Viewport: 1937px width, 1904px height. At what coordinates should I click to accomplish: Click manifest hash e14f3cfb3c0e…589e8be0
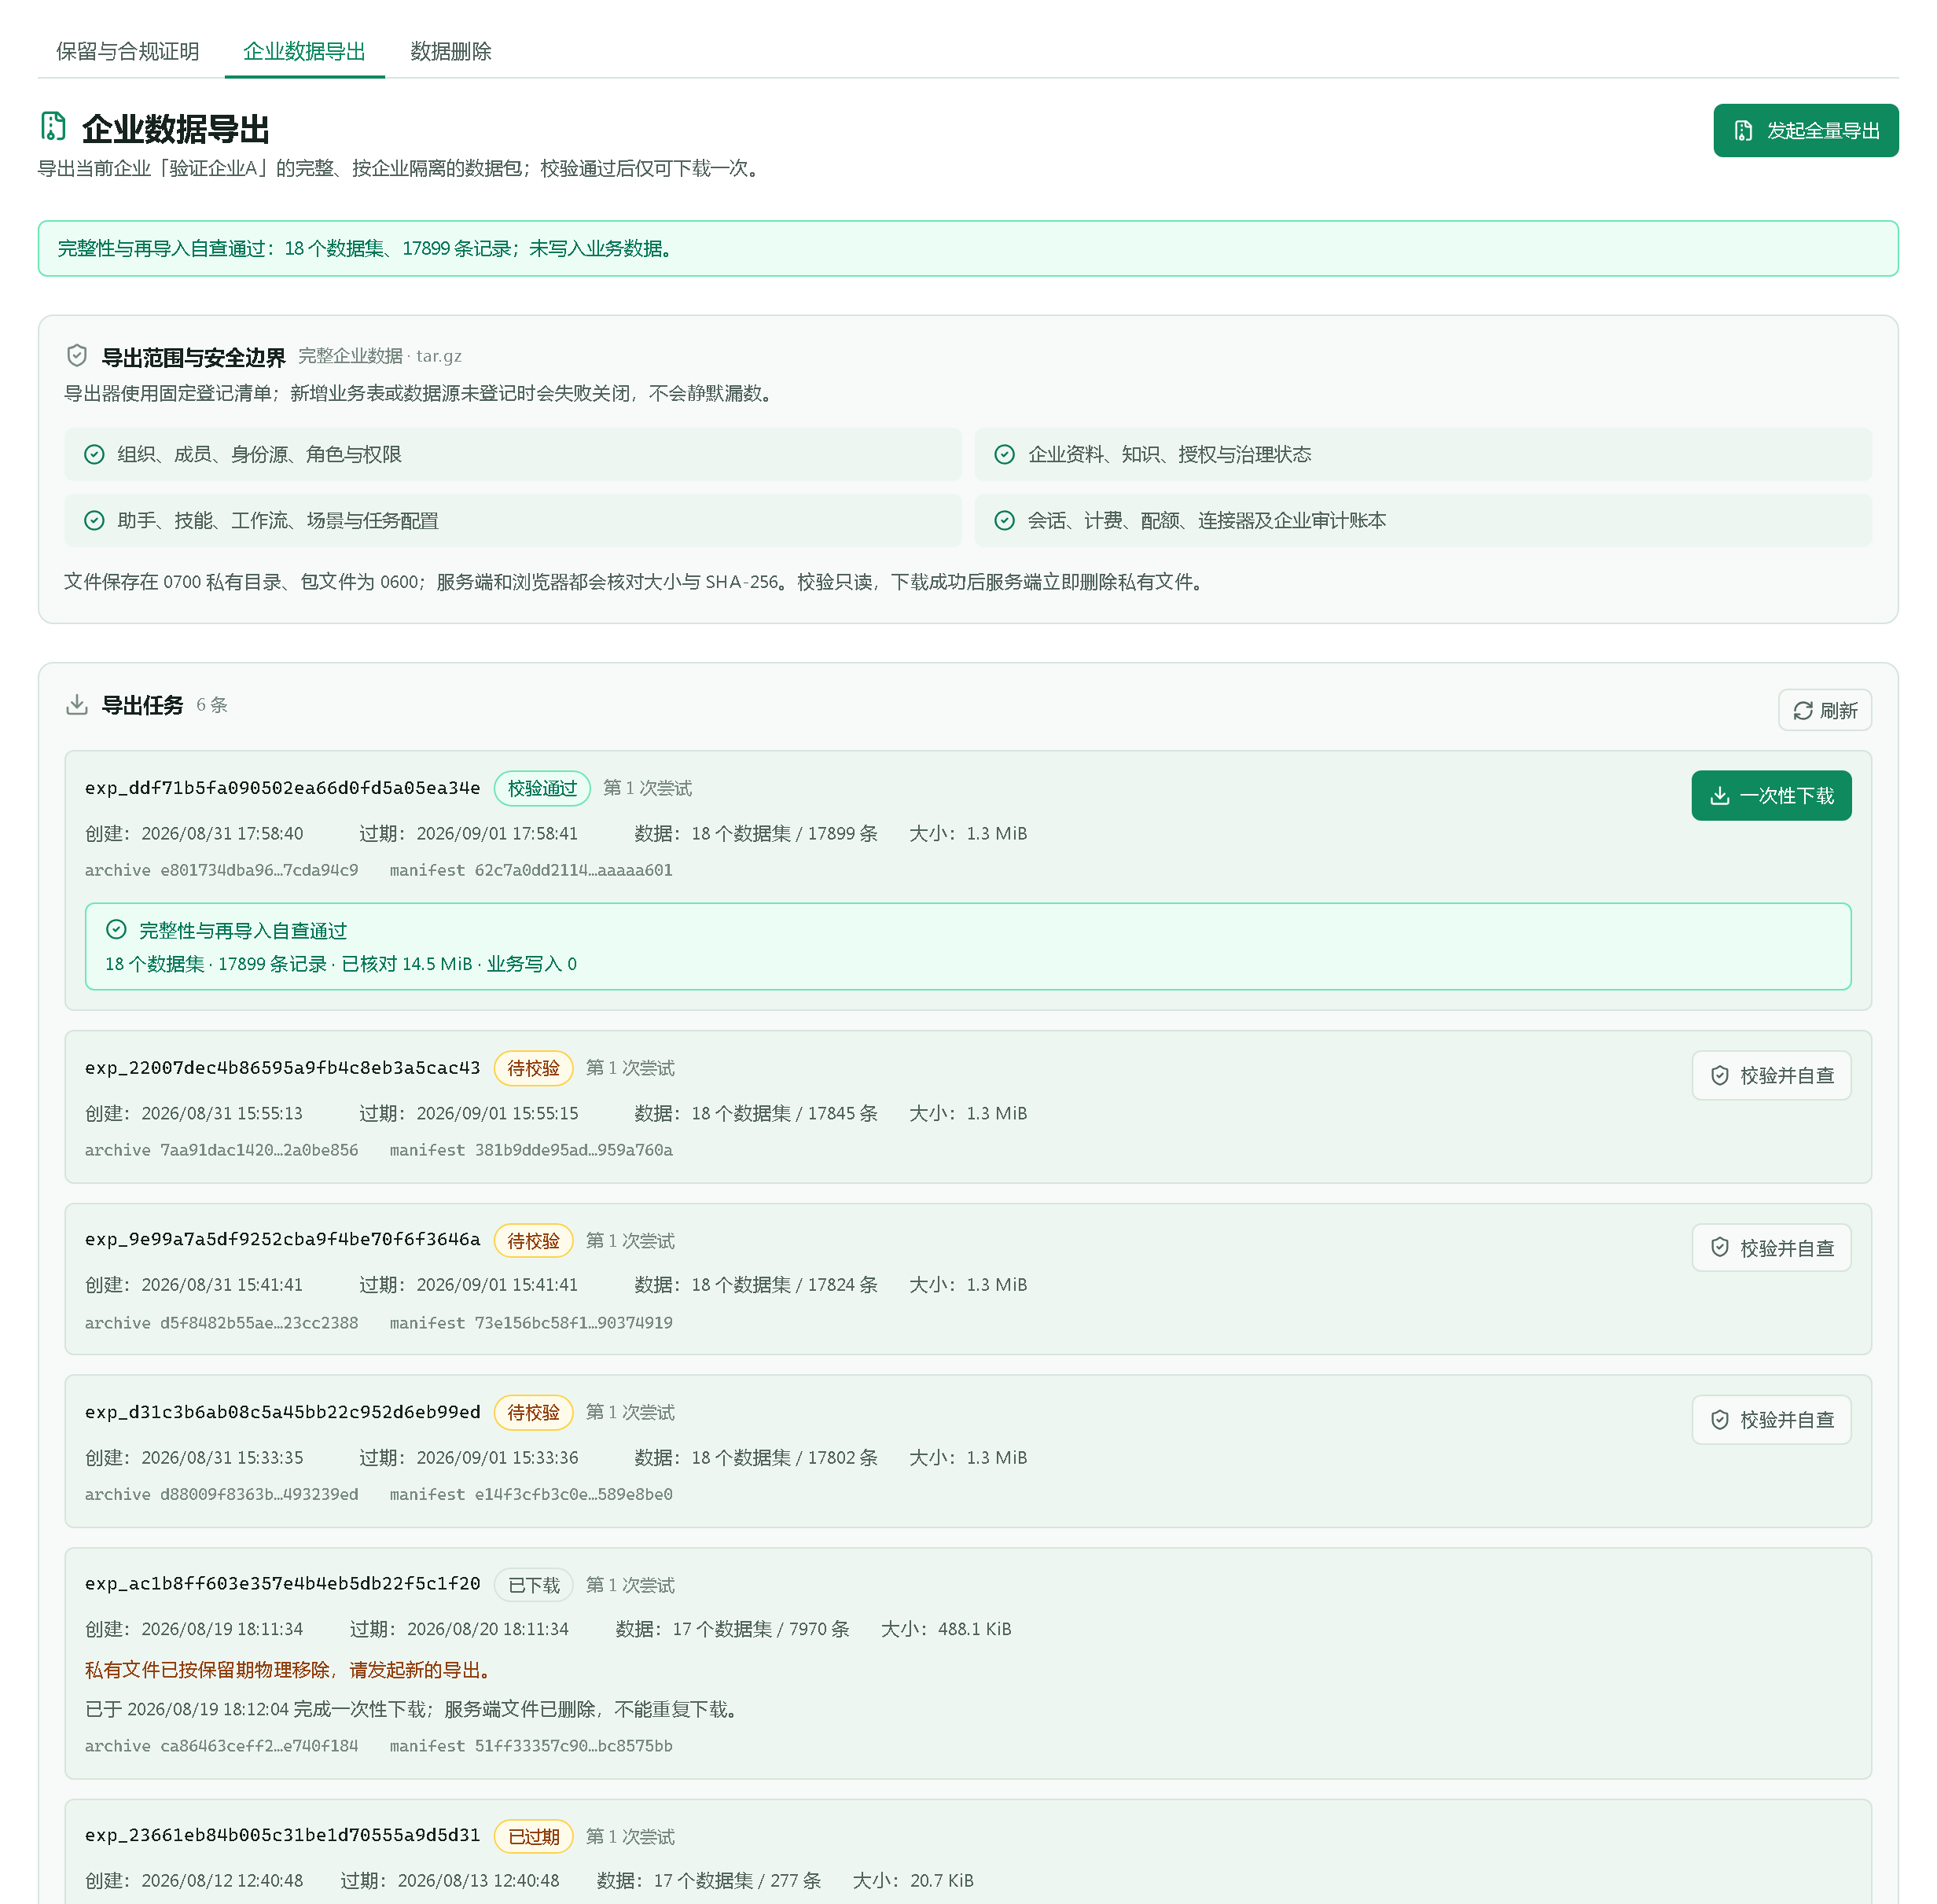click(x=573, y=1495)
